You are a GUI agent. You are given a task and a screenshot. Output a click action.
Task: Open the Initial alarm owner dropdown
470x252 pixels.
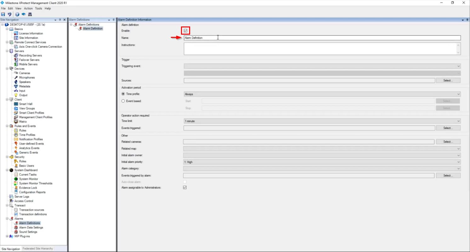322,155
